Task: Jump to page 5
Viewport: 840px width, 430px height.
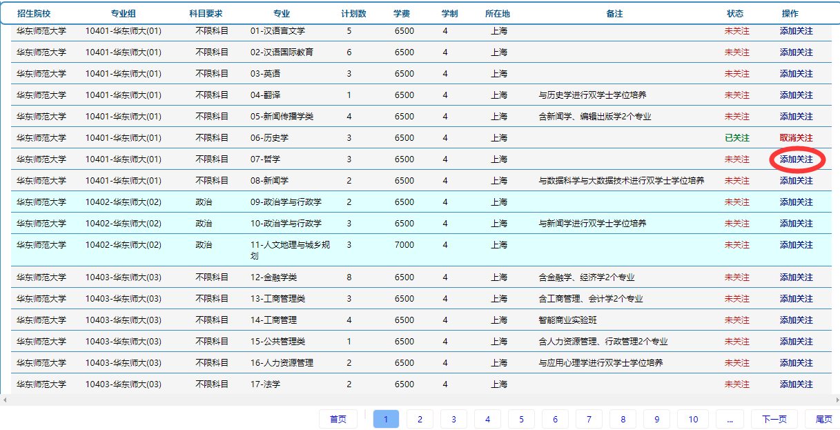Action: tap(521, 419)
